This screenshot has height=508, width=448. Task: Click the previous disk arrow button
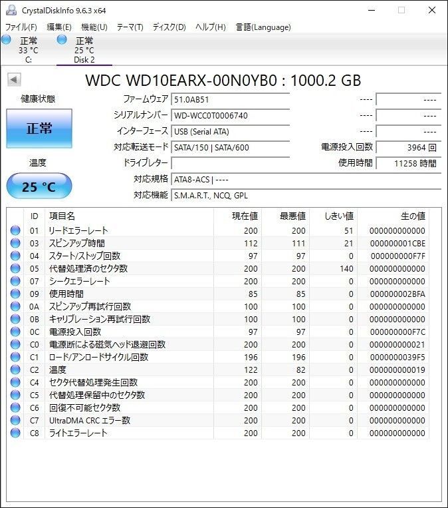14,79
